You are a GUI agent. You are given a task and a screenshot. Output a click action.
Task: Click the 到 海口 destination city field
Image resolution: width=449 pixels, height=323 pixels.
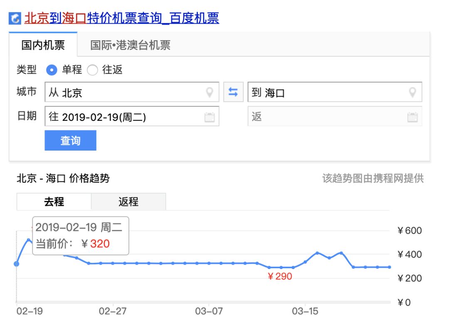point(328,92)
